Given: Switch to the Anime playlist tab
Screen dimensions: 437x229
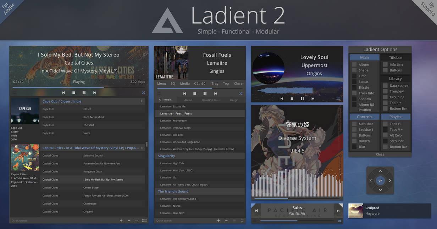Looking at the screenshot, I should (x=188, y=100).
